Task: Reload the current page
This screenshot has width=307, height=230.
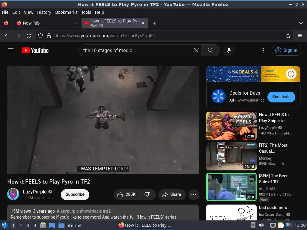Action: [29, 36]
